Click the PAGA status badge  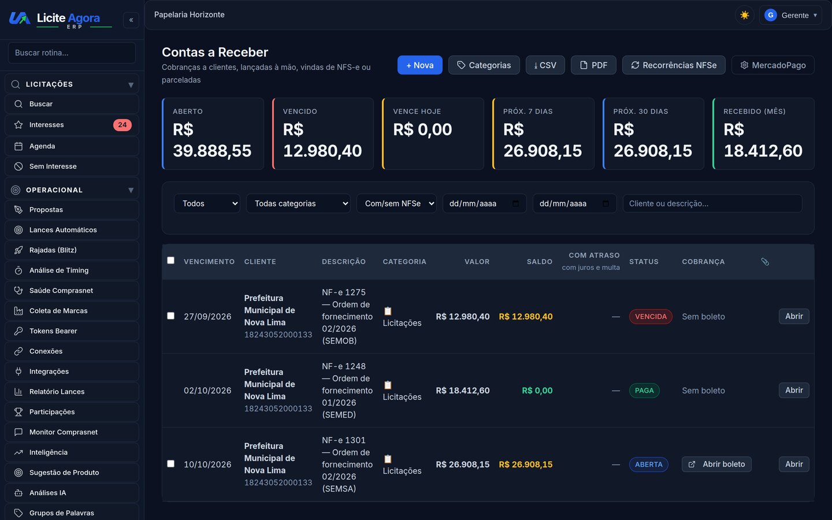click(644, 391)
